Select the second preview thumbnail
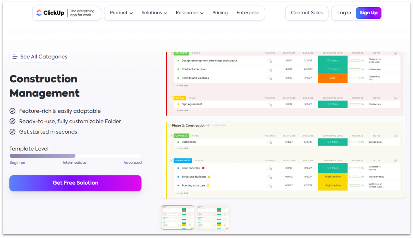The height and width of the screenshot is (238, 413). (x=213, y=217)
